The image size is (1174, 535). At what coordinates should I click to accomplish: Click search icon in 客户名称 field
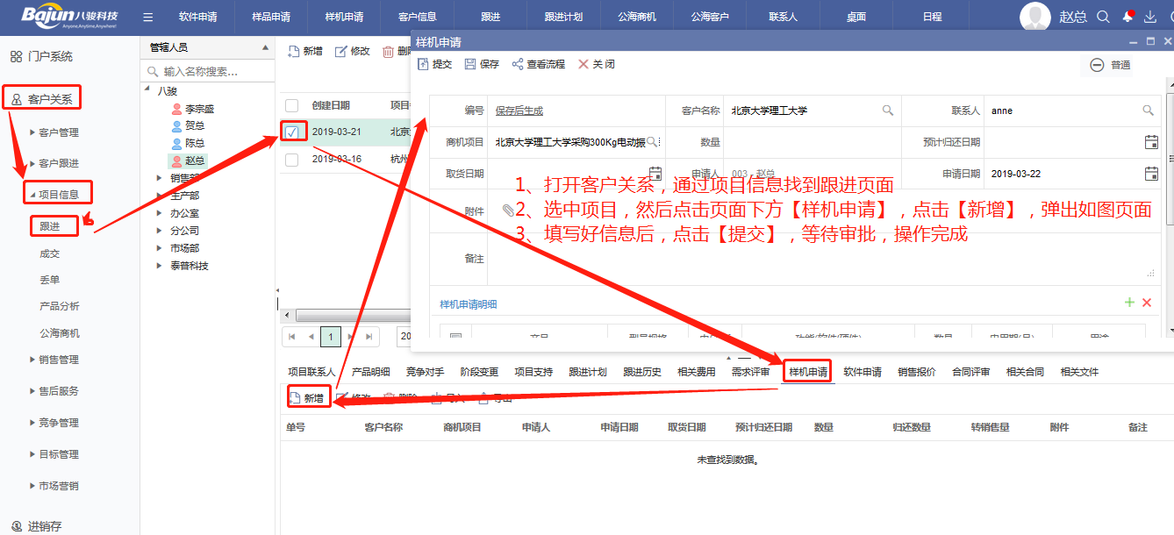click(x=888, y=111)
